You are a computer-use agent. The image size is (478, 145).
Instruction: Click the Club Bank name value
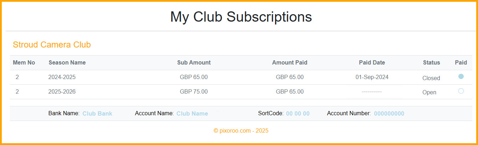[x=97, y=113]
